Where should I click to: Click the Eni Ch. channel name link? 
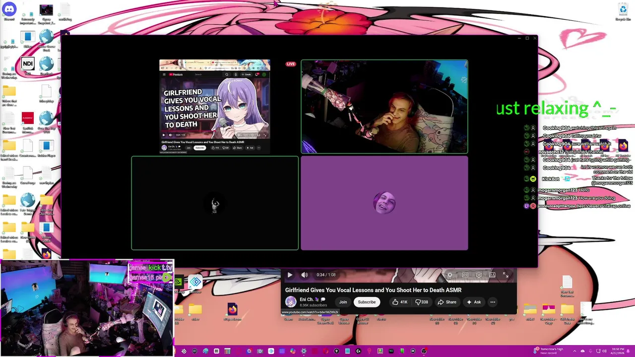click(x=307, y=299)
